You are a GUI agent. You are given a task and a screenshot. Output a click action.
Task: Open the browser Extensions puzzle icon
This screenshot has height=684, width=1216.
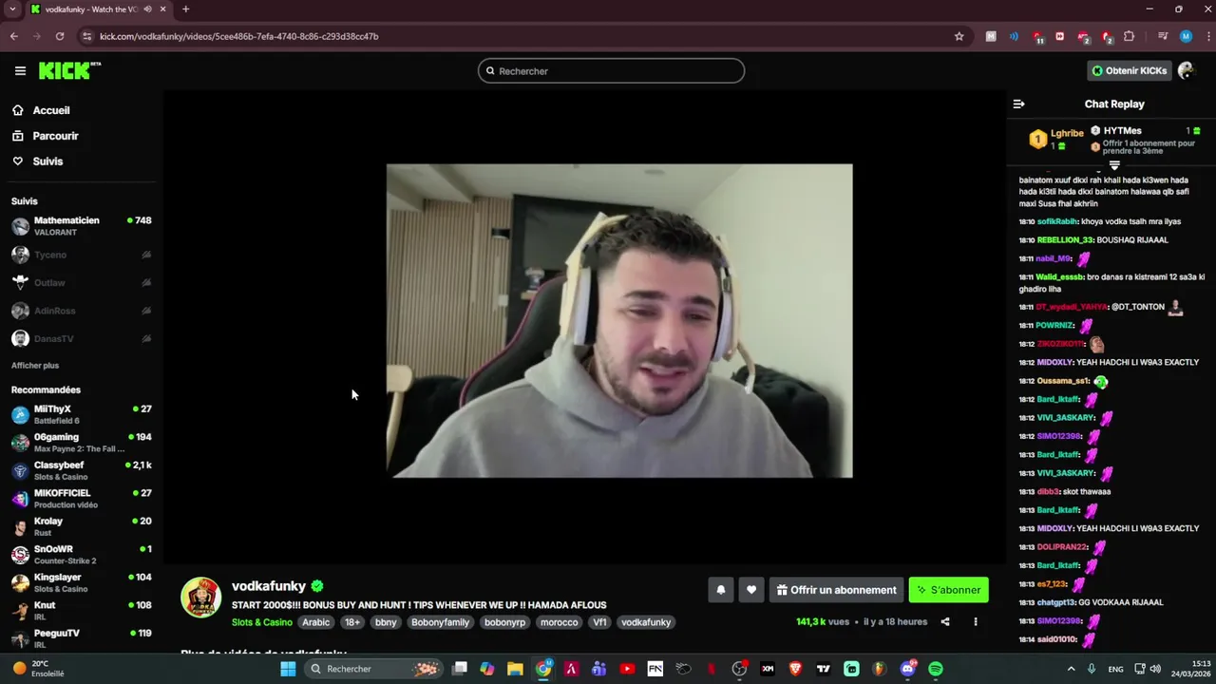pos(1130,36)
